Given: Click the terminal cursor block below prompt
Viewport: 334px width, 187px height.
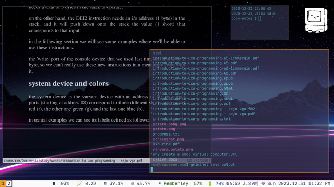Looking at the screenshot, I should (x=152, y=169).
